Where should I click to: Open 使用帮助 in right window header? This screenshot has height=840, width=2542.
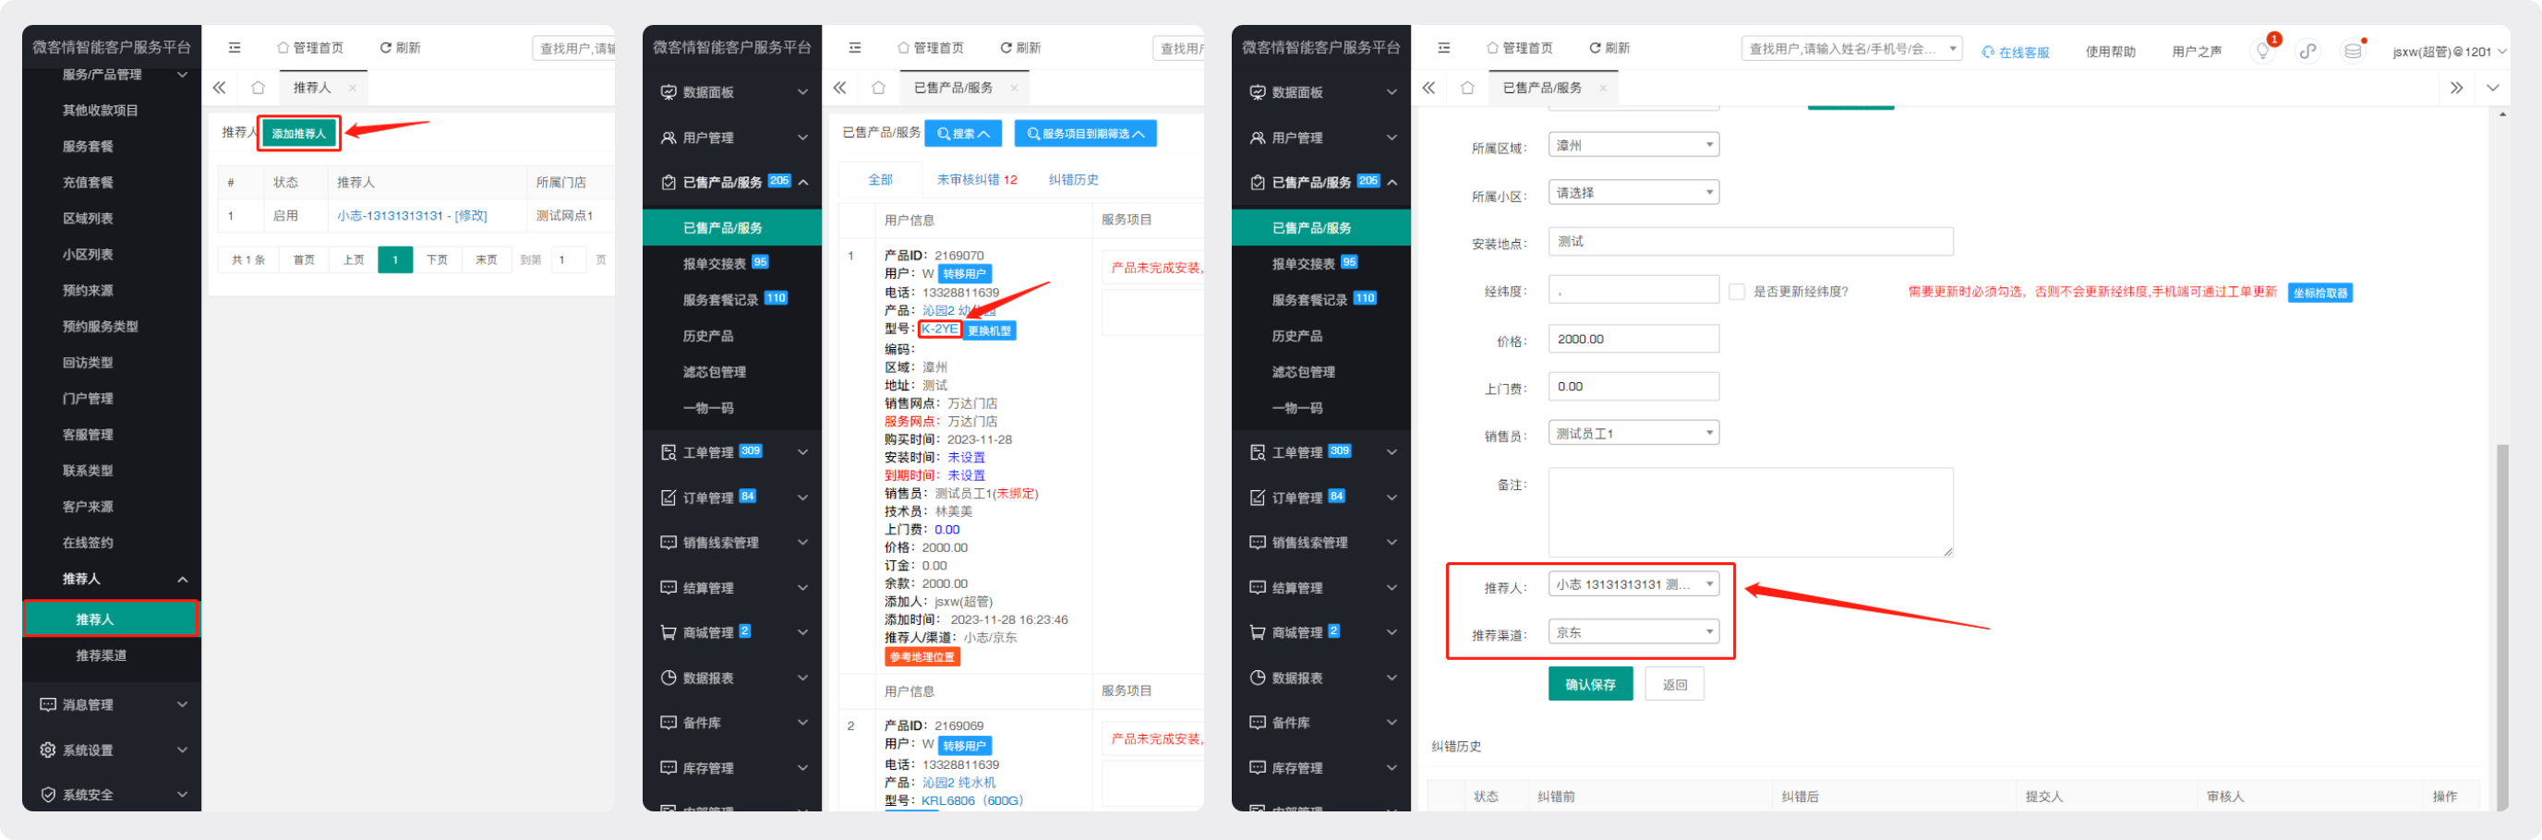(x=2110, y=52)
